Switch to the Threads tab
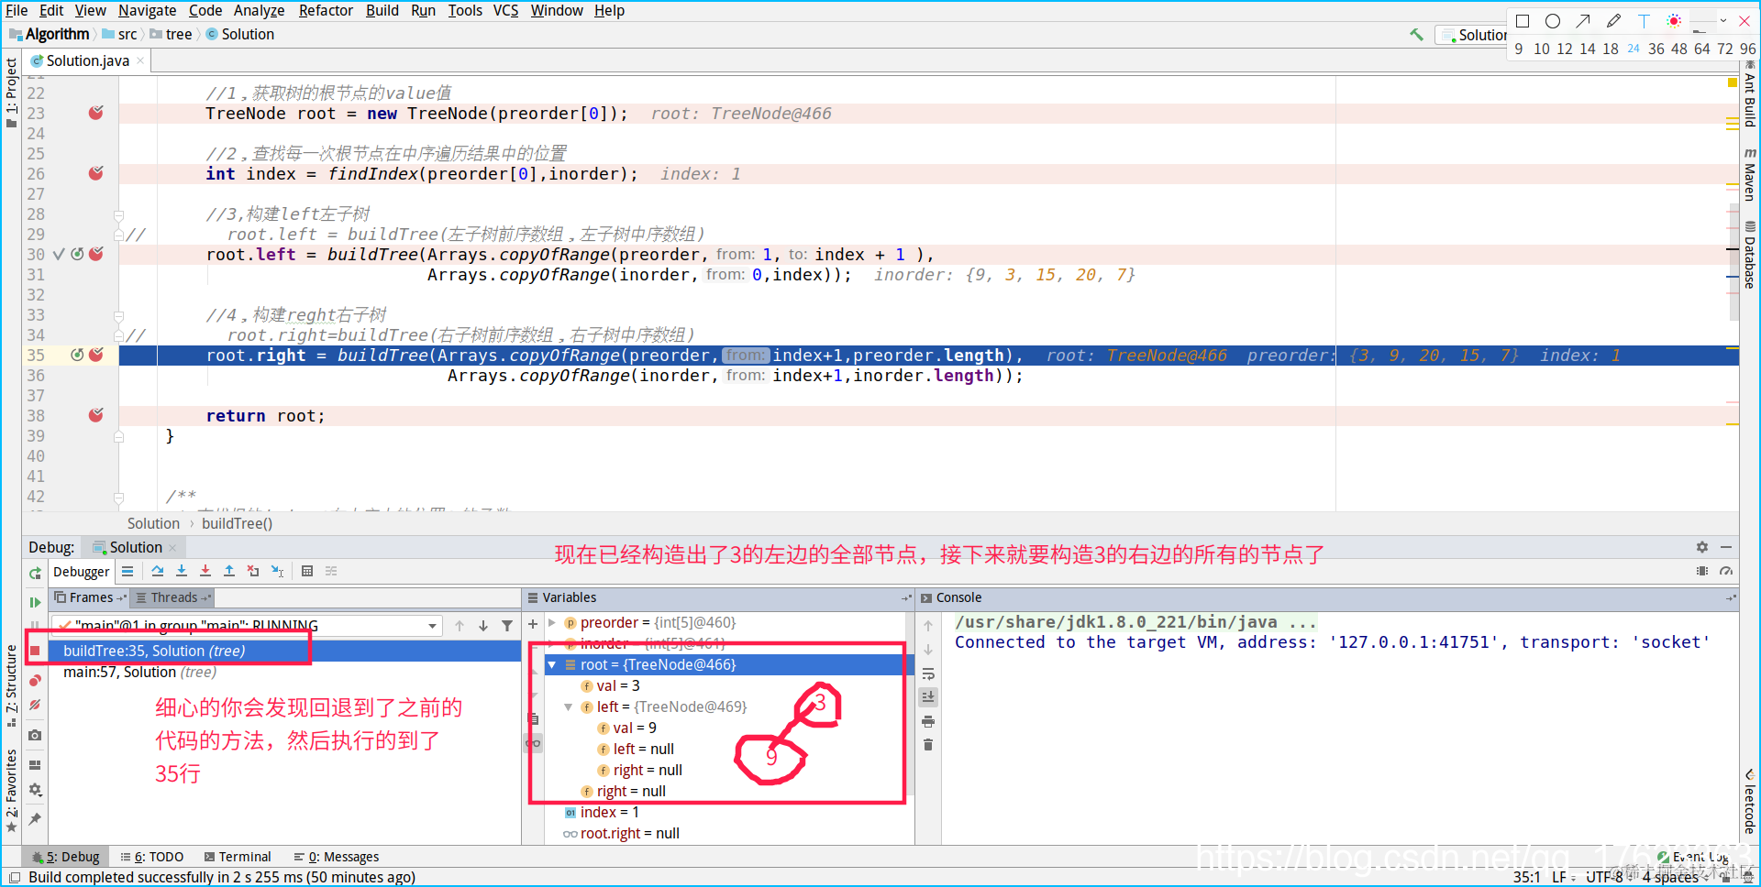 pyautogui.click(x=173, y=597)
